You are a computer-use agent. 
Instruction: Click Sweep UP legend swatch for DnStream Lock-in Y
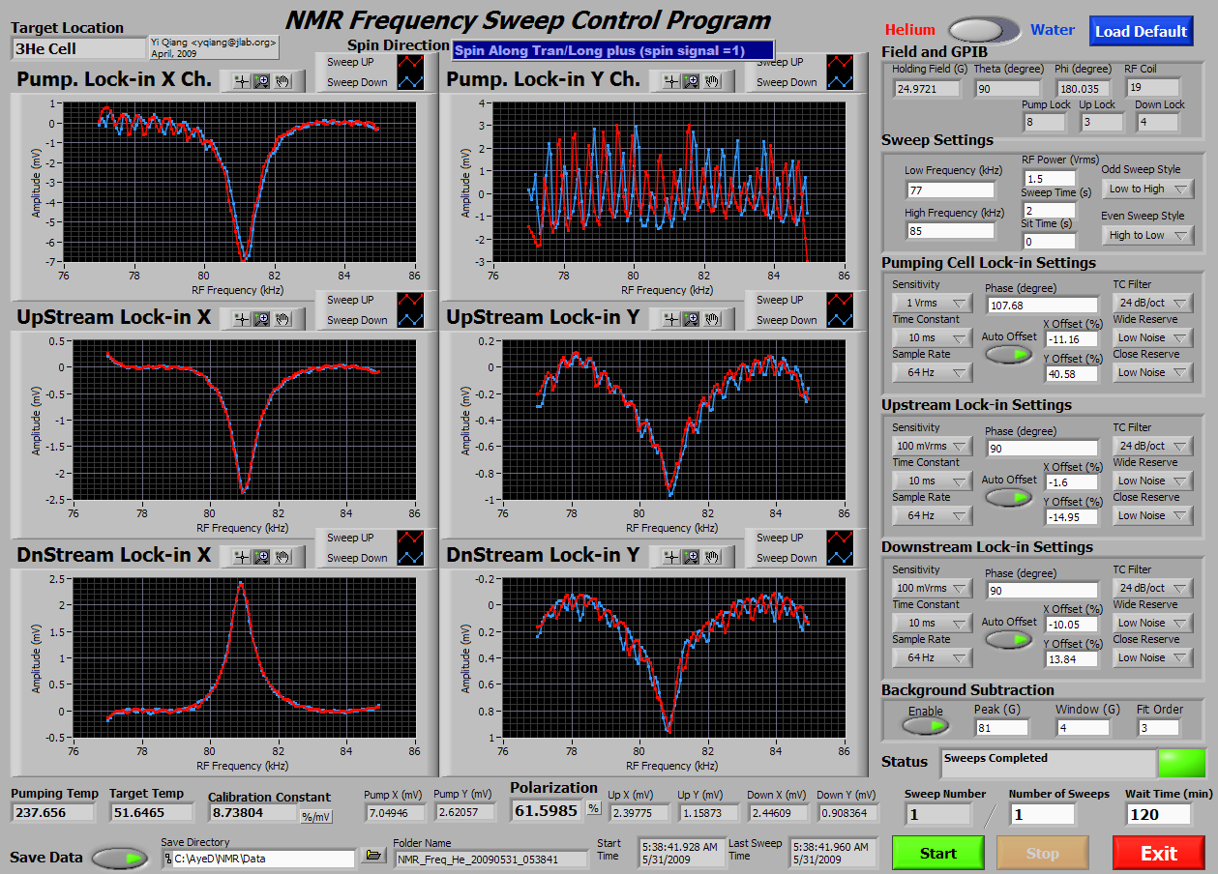842,538
